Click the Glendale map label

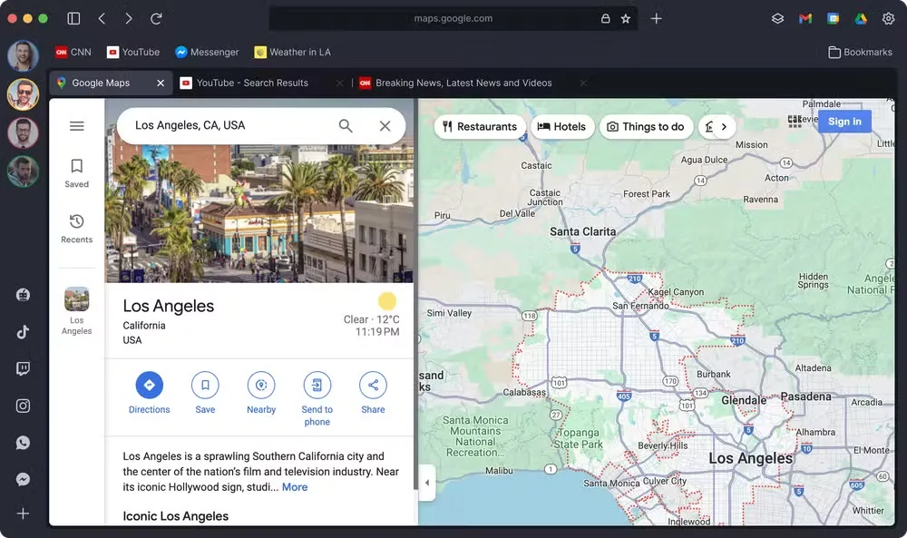pyautogui.click(x=744, y=400)
